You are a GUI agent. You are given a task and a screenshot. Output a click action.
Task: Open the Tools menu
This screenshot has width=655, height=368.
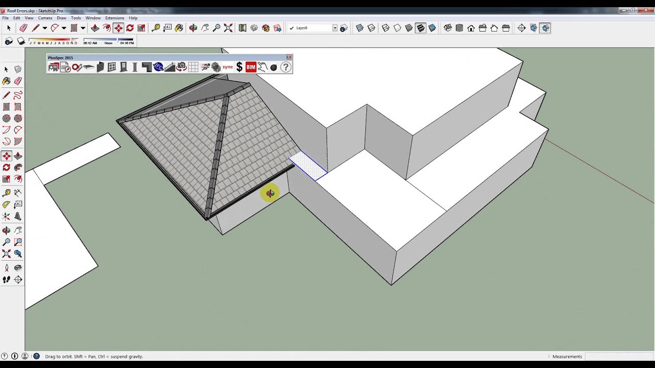(x=76, y=18)
